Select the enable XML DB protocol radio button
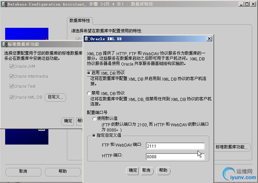 (x=89, y=73)
